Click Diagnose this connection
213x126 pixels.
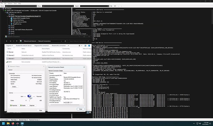pyautogui.click(x=42, y=46)
